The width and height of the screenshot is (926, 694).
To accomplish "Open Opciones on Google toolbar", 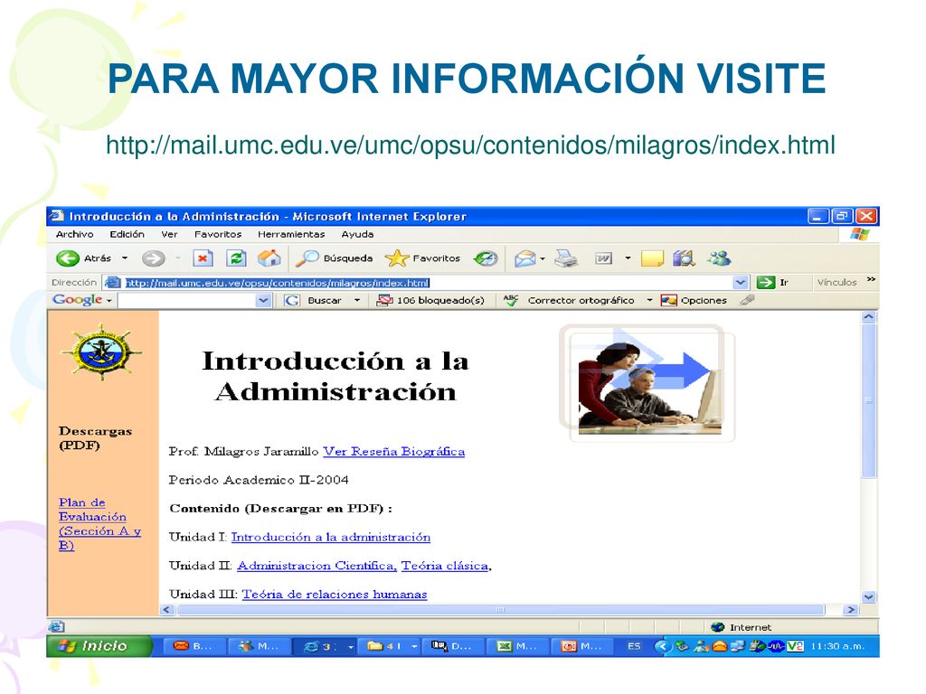I will [694, 300].
